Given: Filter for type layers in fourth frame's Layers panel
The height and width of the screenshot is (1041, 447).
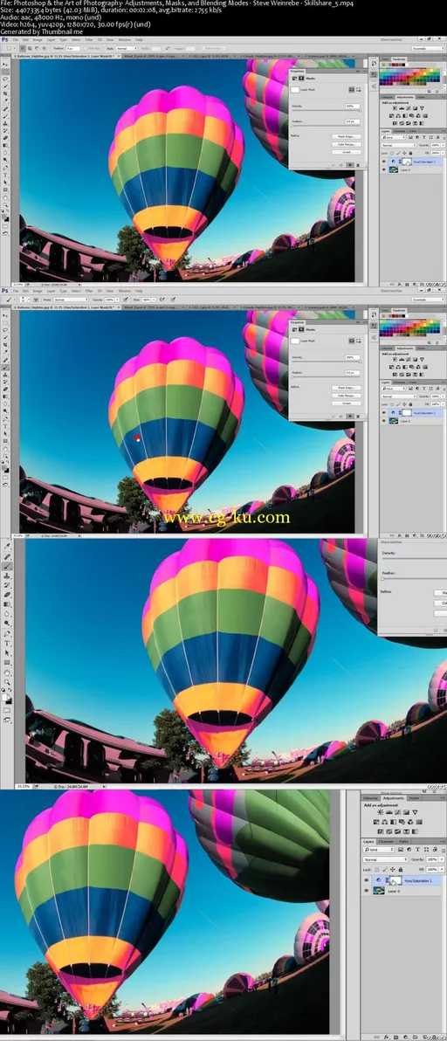Looking at the screenshot, I should (x=418, y=850).
